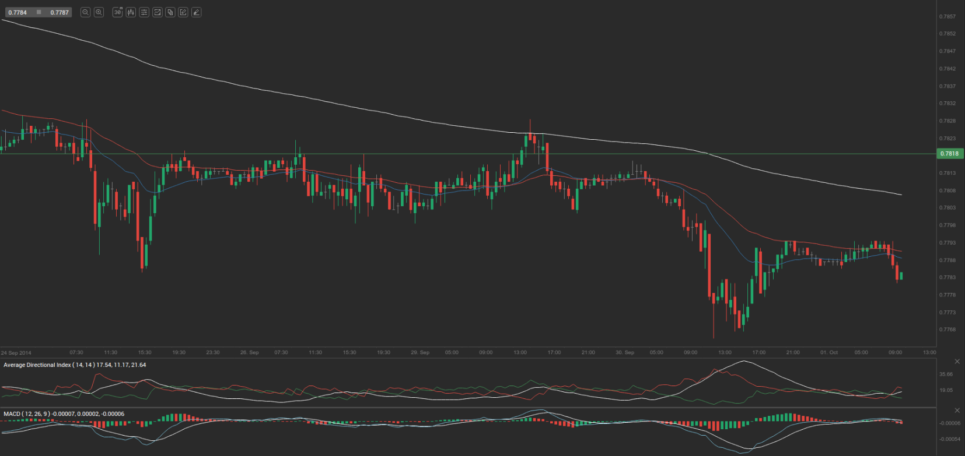The width and height of the screenshot is (965, 456).
Task: Click the 01. Oct date marker
Action: click(x=829, y=352)
